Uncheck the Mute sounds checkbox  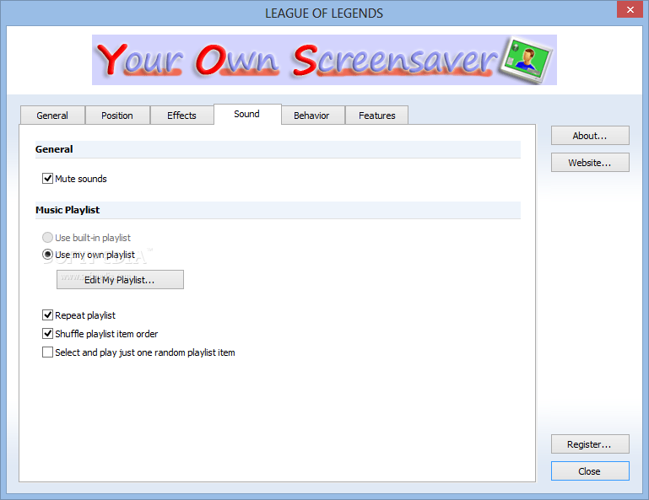click(x=47, y=179)
